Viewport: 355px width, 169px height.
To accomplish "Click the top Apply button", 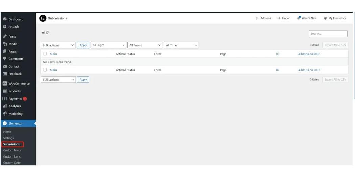I will pyautogui.click(x=83, y=45).
